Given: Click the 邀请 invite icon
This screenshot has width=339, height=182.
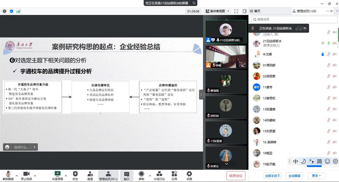Looking at the screenshot, I should coord(90,175).
